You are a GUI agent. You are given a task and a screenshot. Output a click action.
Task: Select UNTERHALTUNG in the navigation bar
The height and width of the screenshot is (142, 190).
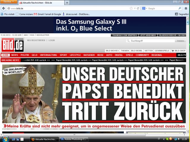(48, 55)
